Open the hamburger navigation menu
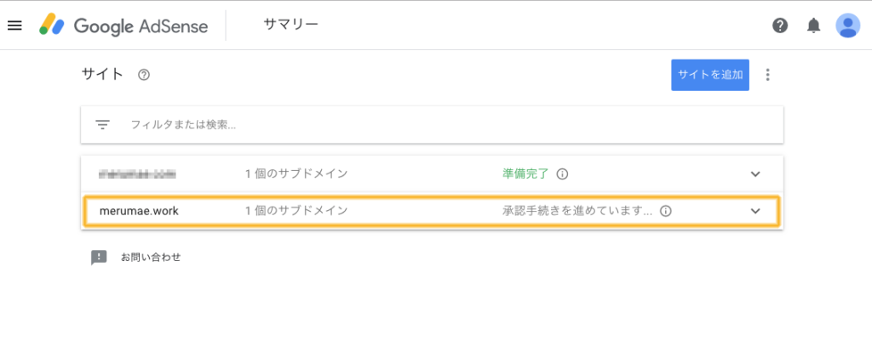The width and height of the screenshot is (872, 358). pos(14,26)
